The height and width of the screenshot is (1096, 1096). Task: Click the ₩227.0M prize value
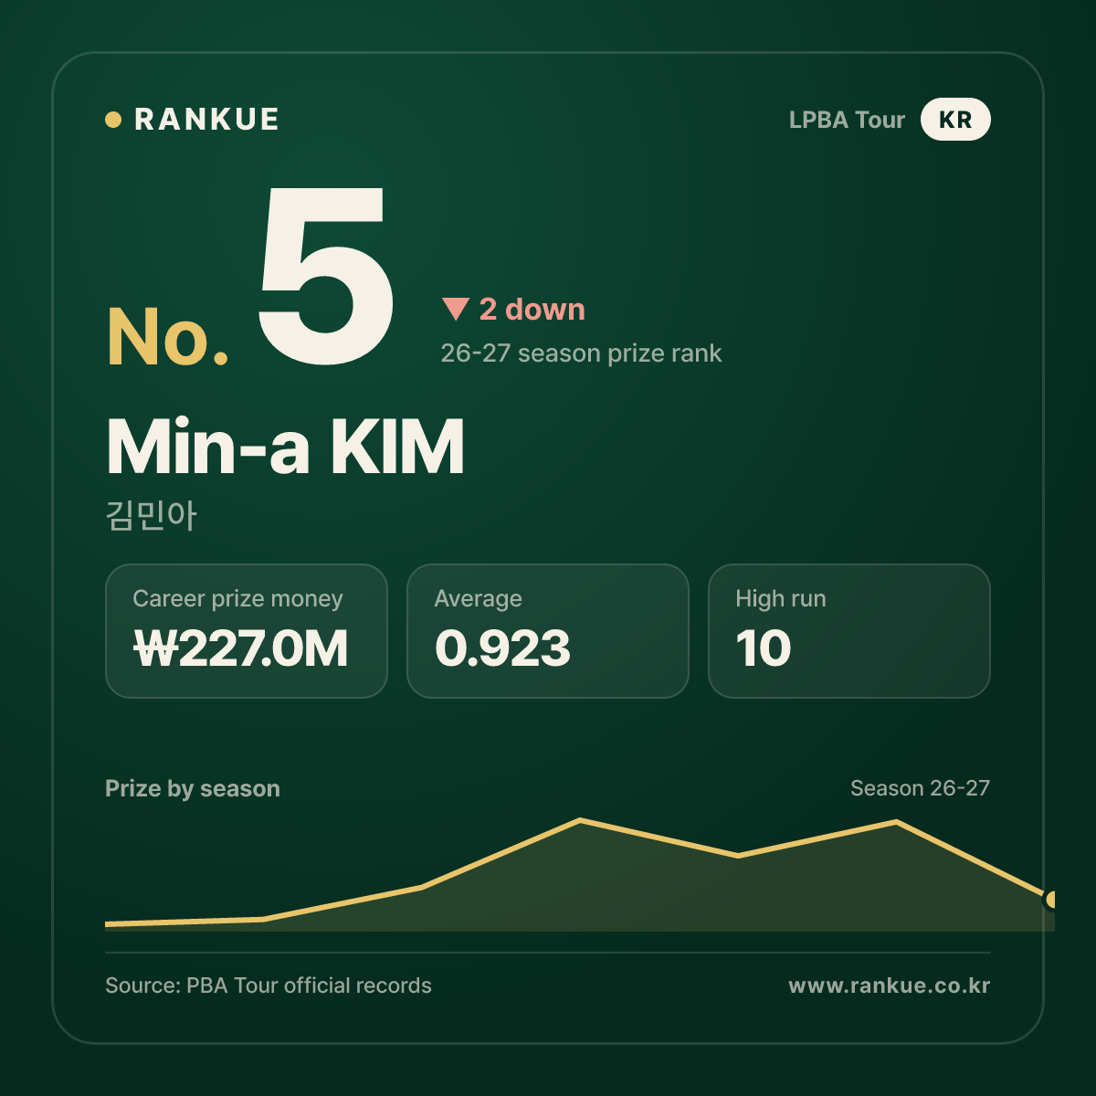pos(240,648)
